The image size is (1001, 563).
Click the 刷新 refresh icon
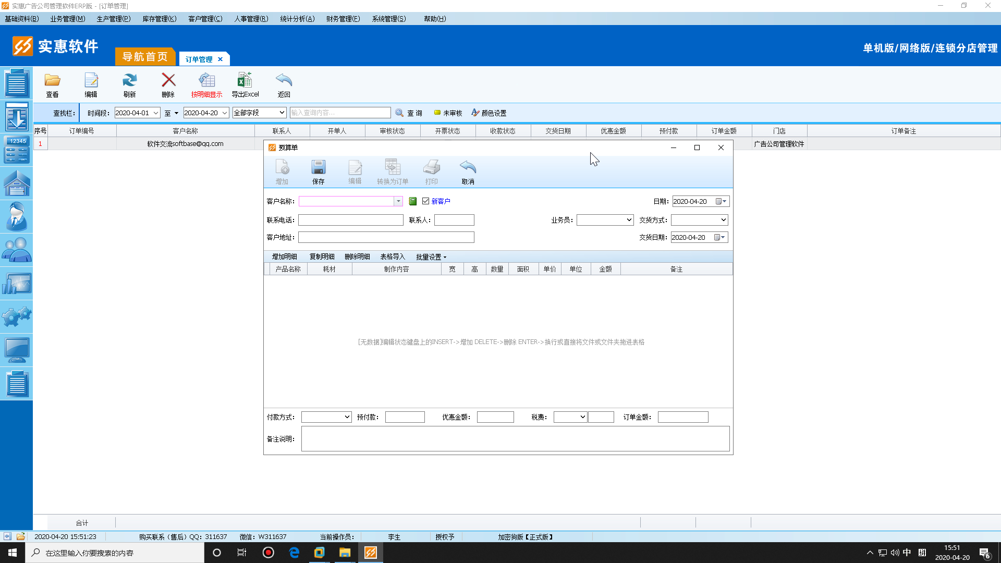(x=129, y=81)
